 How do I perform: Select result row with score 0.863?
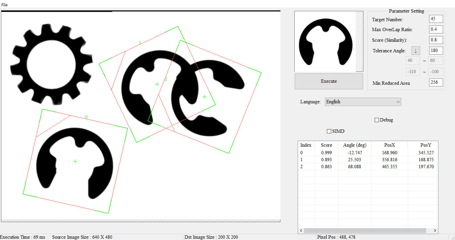[x=368, y=167]
